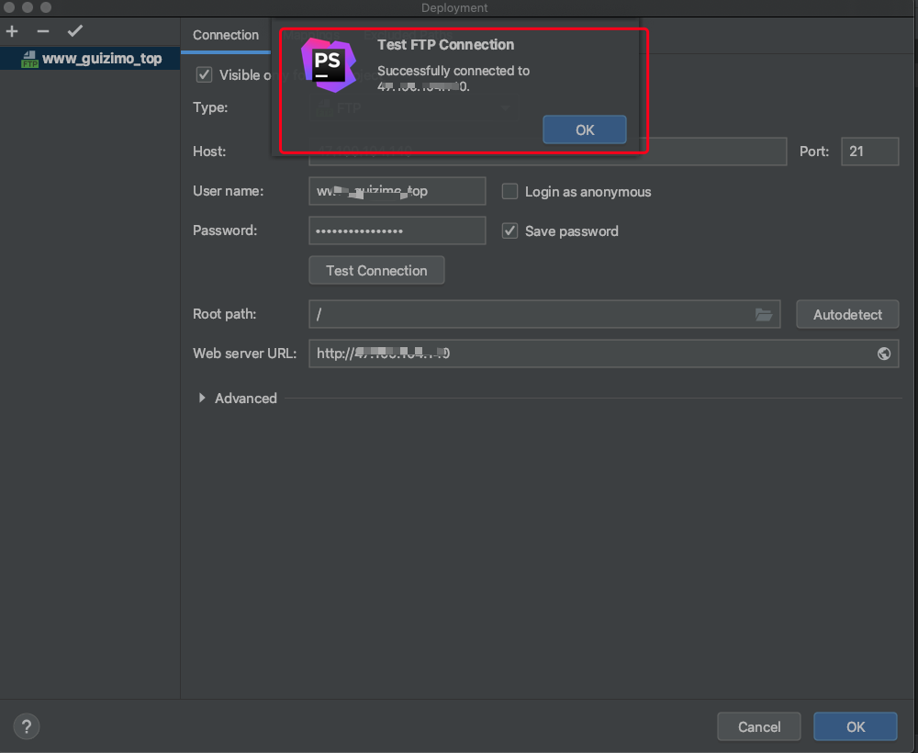
Task: Click the Autodetect button
Action: tap(847, 314)
